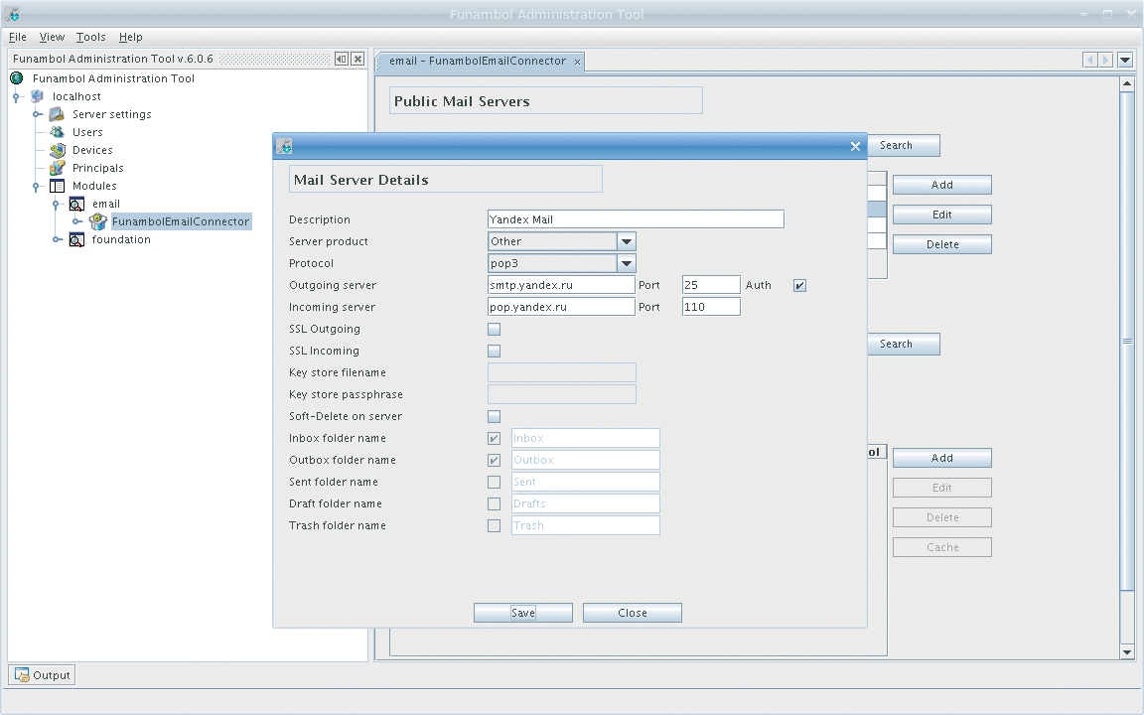Click the Save button
This screenshot has height=715, width=1144.
pyautogui.click(x=523, y=613)
